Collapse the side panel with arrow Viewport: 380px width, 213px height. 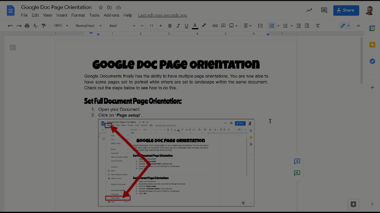[372, 204]
